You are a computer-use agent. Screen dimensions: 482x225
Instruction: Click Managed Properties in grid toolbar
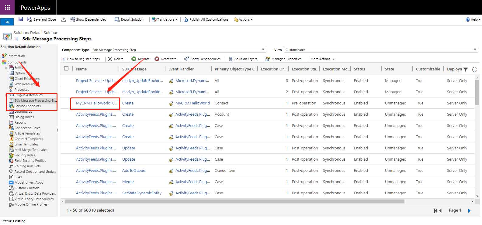click(283, 59)
